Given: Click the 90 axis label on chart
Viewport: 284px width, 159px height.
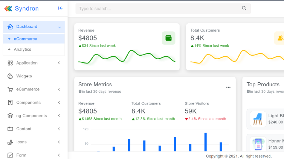Looking at the screenshot, I should pos(86,144).
